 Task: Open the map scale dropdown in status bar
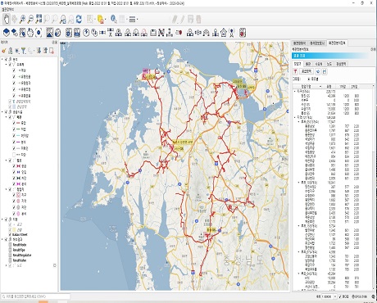click(x=334, y=296)
